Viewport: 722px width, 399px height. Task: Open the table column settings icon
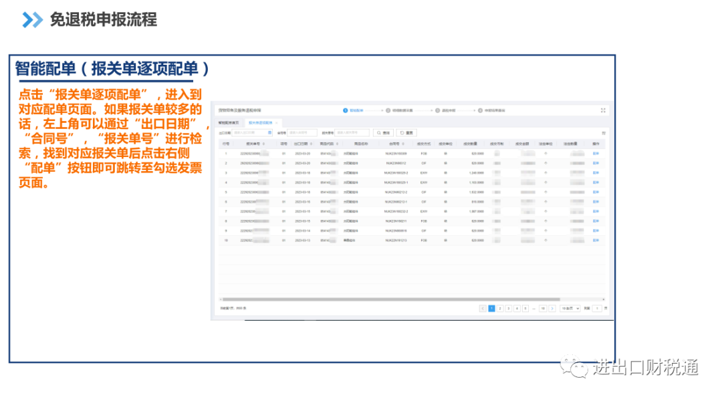[x=604, y=133]
